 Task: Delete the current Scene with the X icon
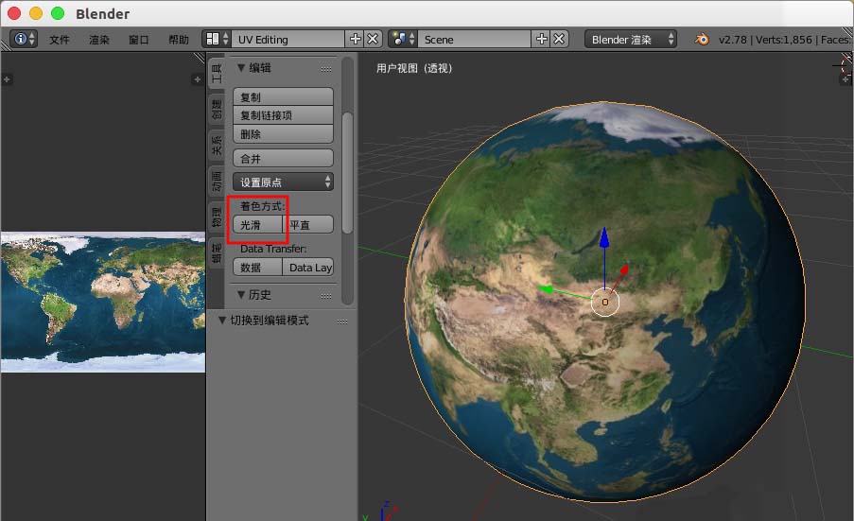tap(559, 39)
